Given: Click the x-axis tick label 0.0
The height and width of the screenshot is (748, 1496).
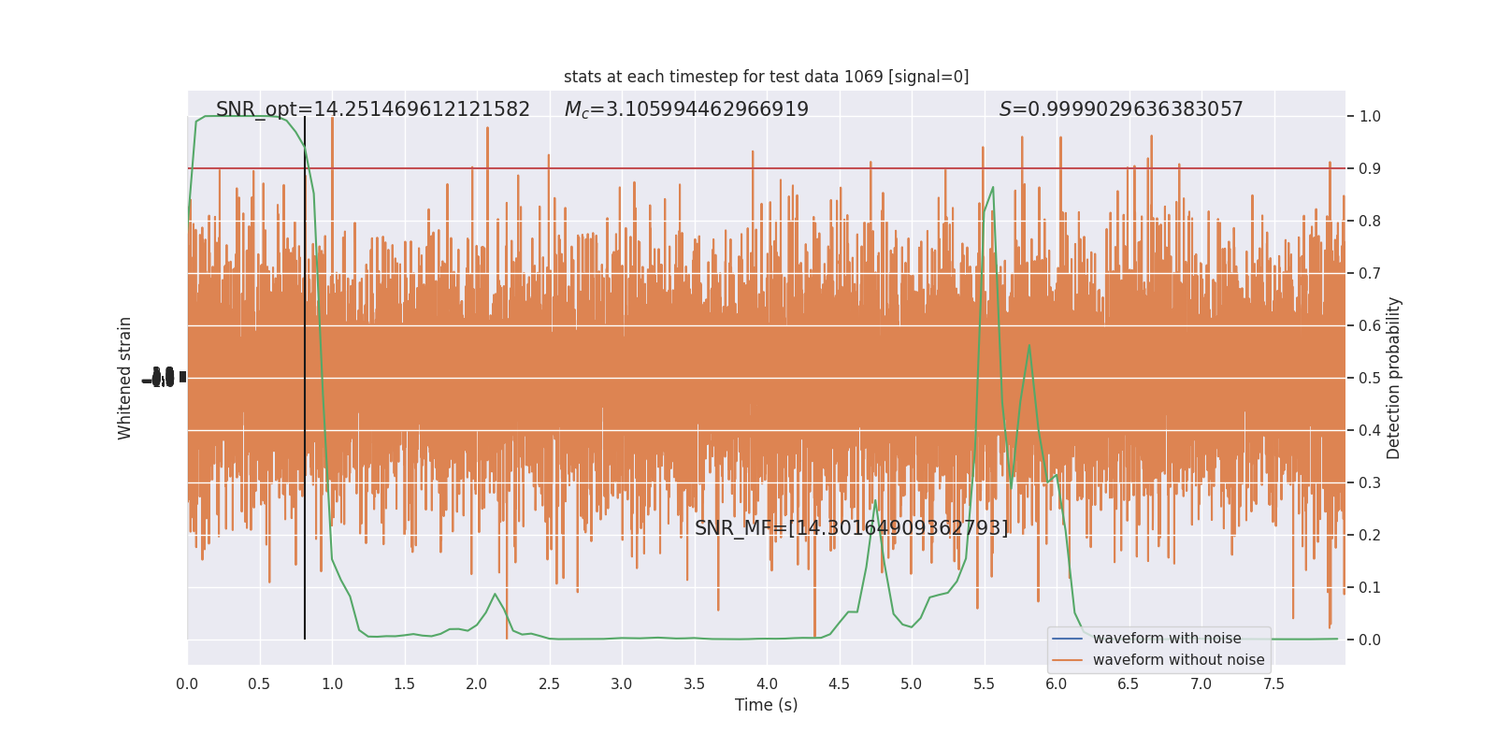Looking at the screenshot, I should [x=187, y=684].
